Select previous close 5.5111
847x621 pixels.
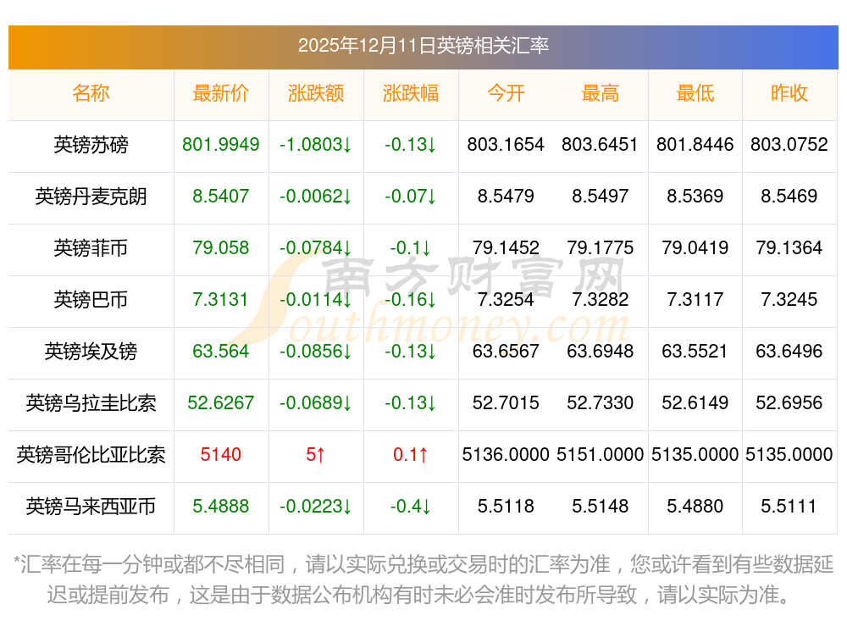pyautogui.click(x=789, y=507)
